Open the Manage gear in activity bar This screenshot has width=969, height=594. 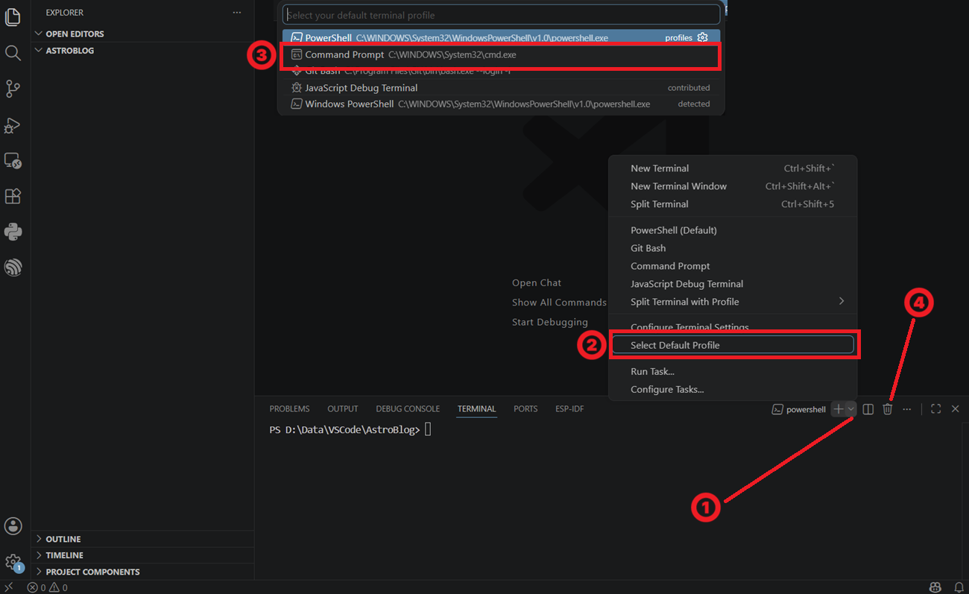pyautogui.click(x=13, y=562)
